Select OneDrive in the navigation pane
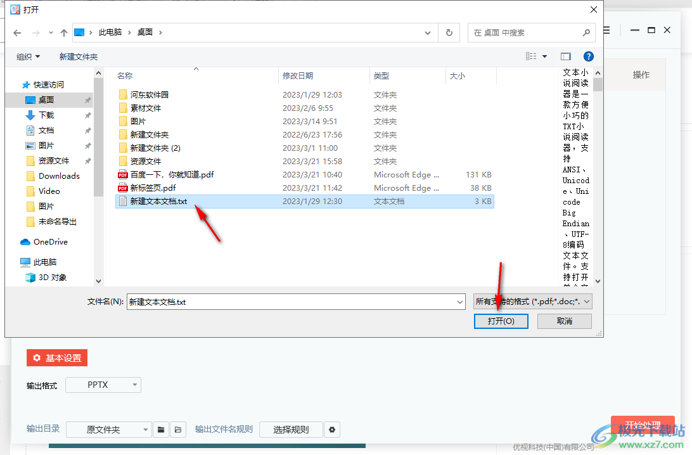692x455 pixels. (50, 241)
